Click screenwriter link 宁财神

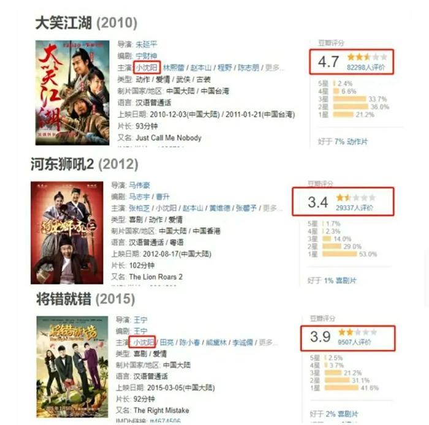(x=146, y=56)
